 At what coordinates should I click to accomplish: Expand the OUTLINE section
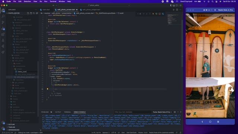click(22, 124)
